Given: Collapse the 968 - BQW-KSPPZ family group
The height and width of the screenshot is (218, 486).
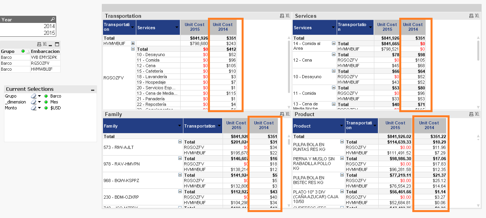Looking at the screenshot, I should (x=180, y=175).
